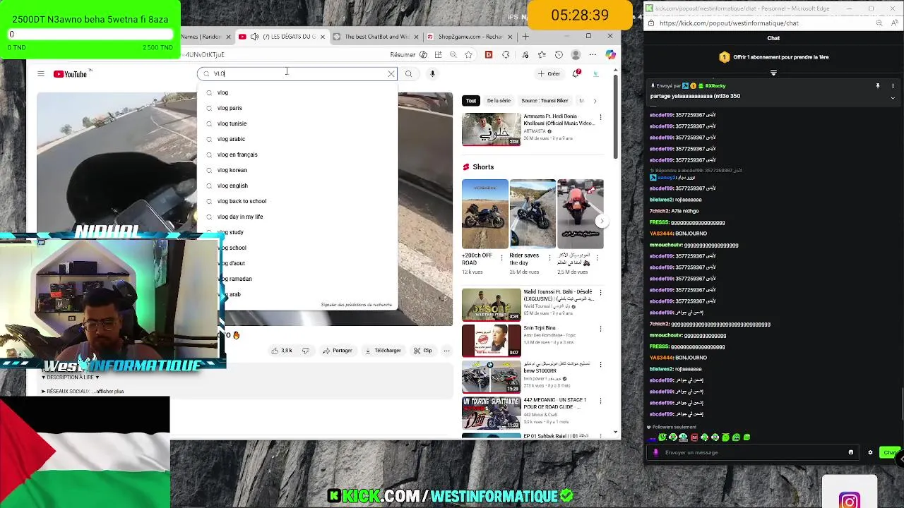
Task: Select the 'De la série' filter chip
Action: point(499,101)
